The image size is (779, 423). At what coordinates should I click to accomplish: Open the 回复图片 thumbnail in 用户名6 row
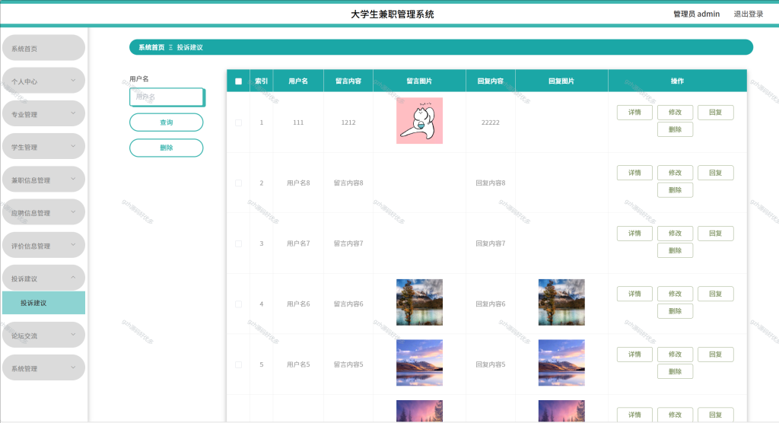click(561, 302)
